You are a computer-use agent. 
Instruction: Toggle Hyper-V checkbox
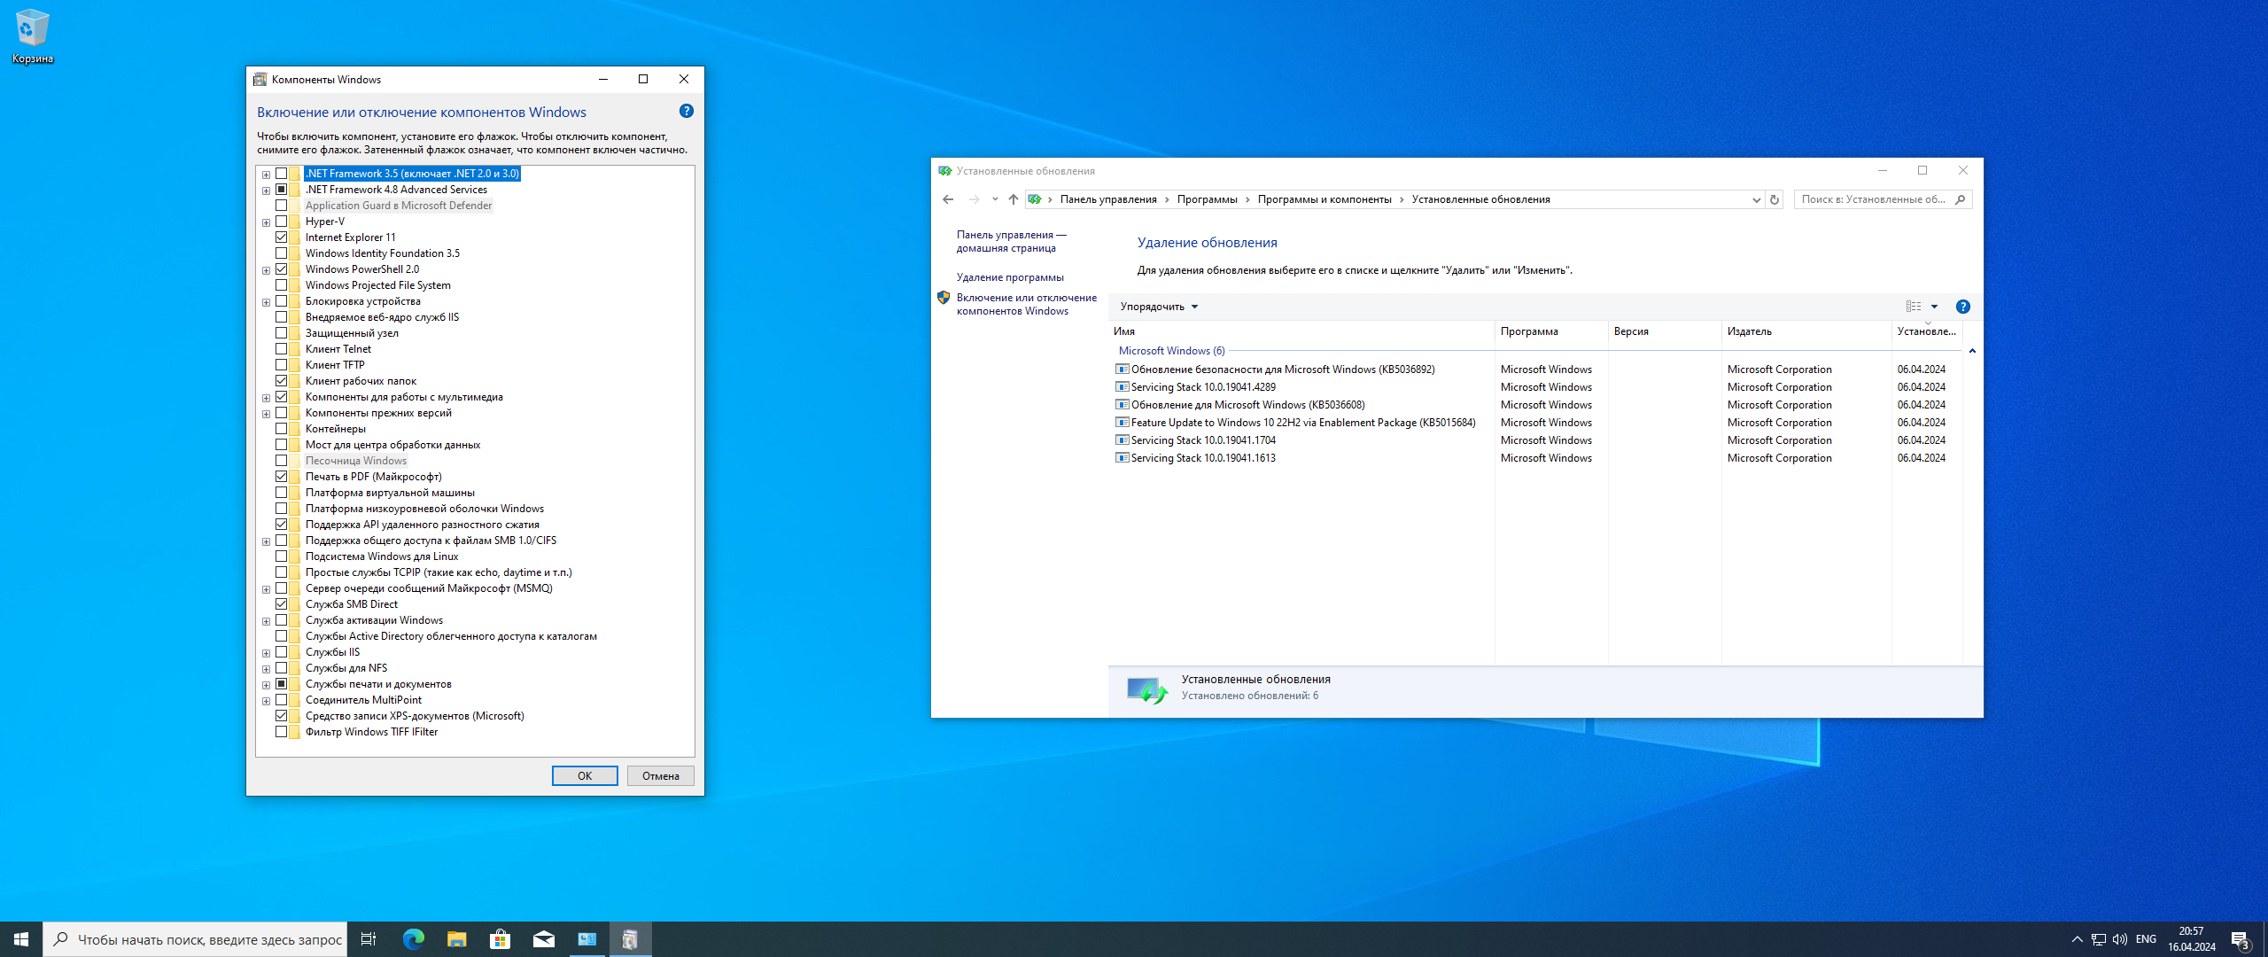pos(281,222)
